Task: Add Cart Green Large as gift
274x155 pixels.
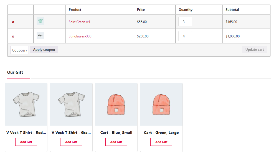Action: coord(161,142)
